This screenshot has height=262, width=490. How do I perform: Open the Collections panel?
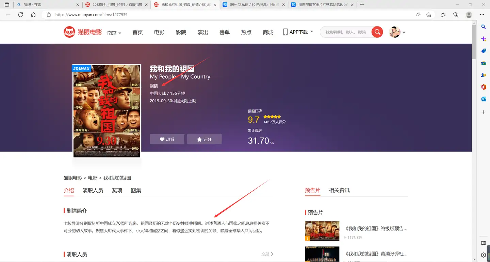(456, 15)
